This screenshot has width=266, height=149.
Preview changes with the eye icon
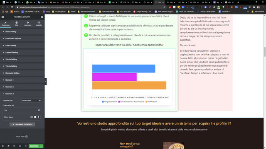[26, 146]
